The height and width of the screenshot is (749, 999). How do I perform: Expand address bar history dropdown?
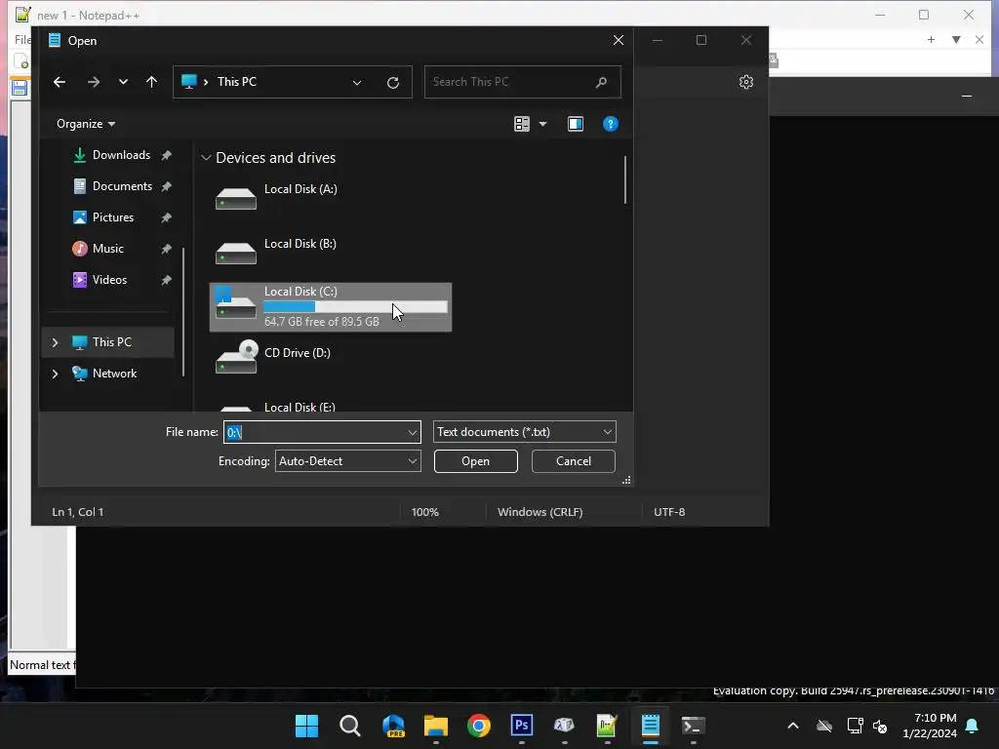357,82
